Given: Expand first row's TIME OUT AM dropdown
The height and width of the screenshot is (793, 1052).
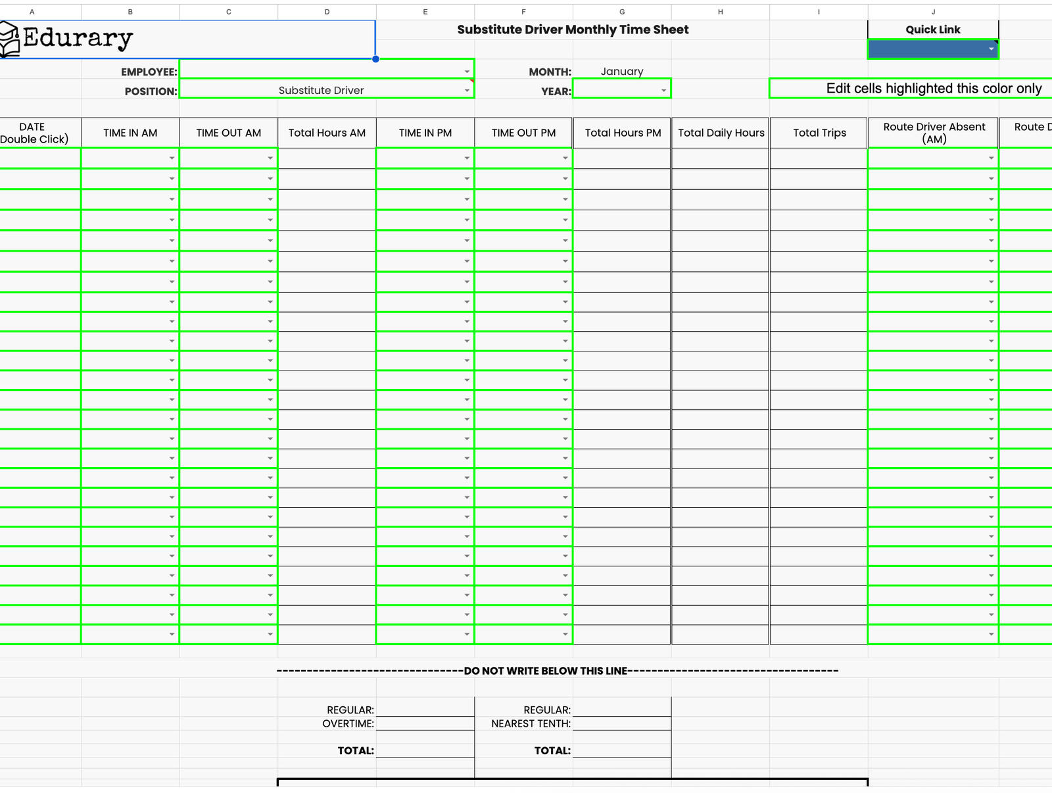Looking at the screenshot, I should pos(270,158).
